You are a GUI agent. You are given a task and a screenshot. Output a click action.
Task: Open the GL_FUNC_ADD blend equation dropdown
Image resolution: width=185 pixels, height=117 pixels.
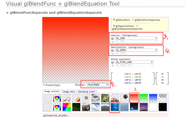134,62
